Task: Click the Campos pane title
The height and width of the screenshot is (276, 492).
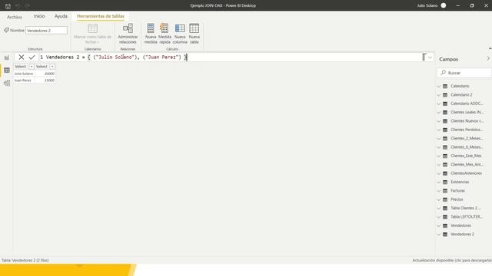Action: click(448, 59)
